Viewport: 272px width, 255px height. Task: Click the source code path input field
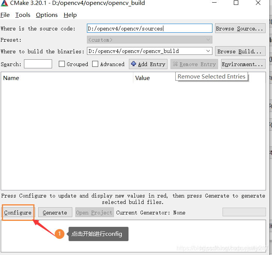(149, 28)
